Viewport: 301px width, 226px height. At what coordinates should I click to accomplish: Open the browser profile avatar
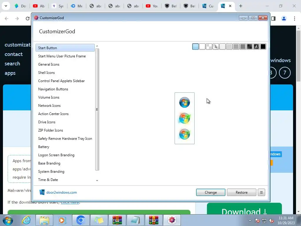pos(284,19)
